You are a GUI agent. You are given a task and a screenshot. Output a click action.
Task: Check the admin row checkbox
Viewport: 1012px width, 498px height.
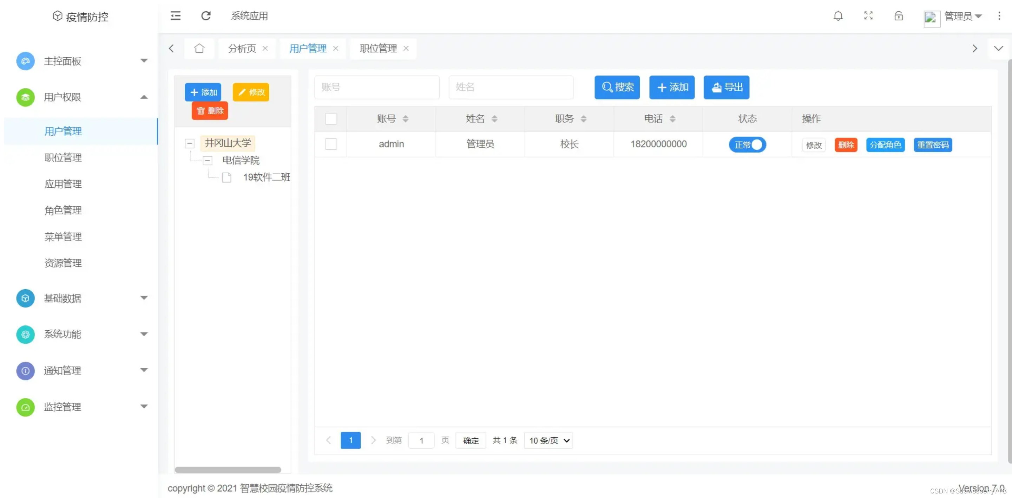[x=331, y=144]
